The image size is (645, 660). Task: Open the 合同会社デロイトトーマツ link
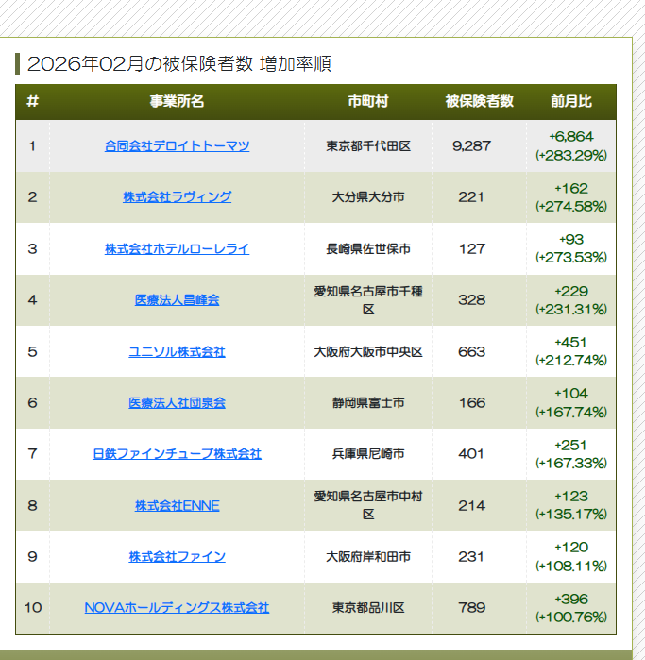177,146
